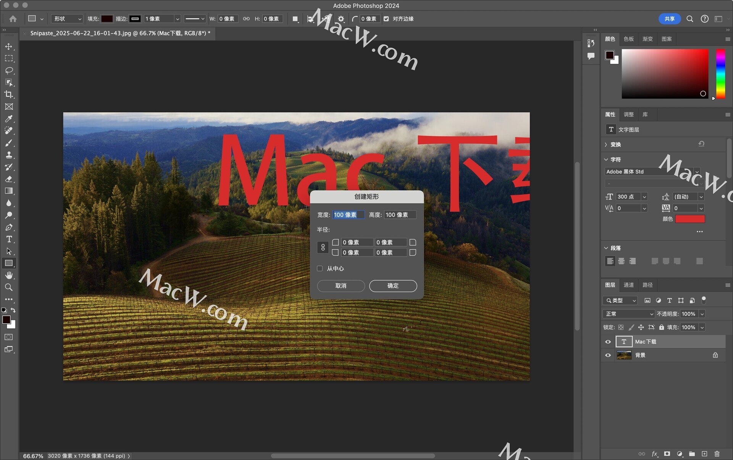Select the Rectangular Marquee tool
The height and width of the screenshot is (460, 733).
(x=9, y=58)
